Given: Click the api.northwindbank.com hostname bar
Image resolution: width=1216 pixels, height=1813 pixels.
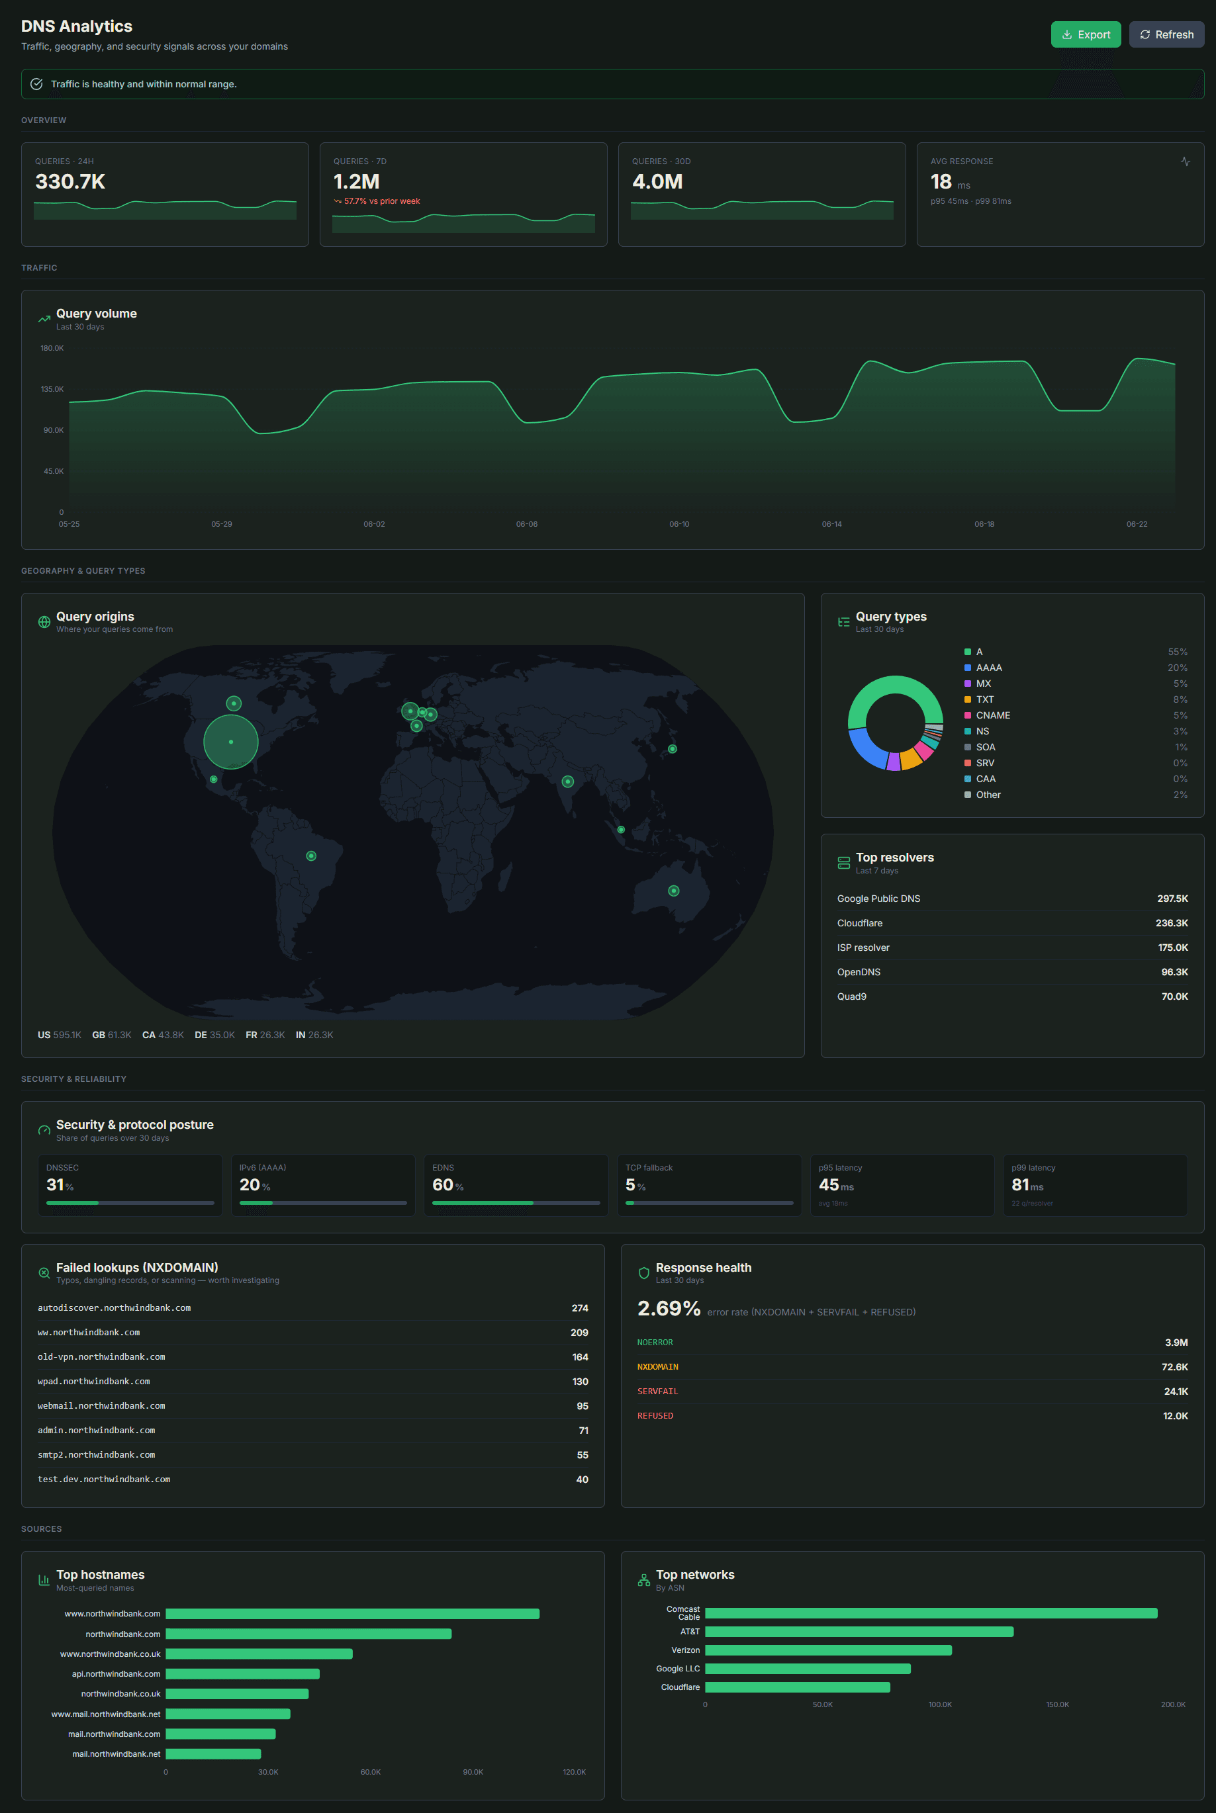Looking at the screenshot, I should pyautogui.click(x=243, y=1673).
